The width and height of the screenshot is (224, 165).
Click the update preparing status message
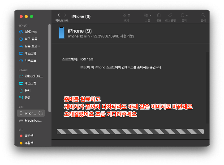[x=121, y=67]
